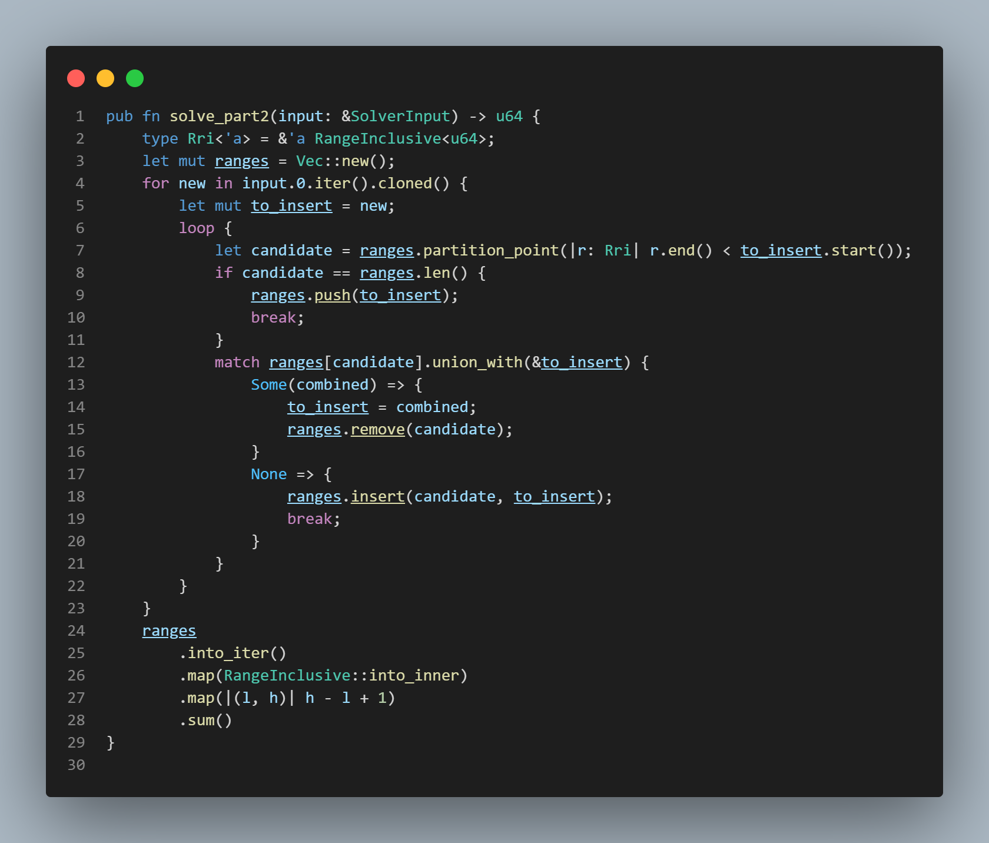Click line number 30 in the gutter
The width and height of the screenshot is (989, 843).
pos(76,765)
